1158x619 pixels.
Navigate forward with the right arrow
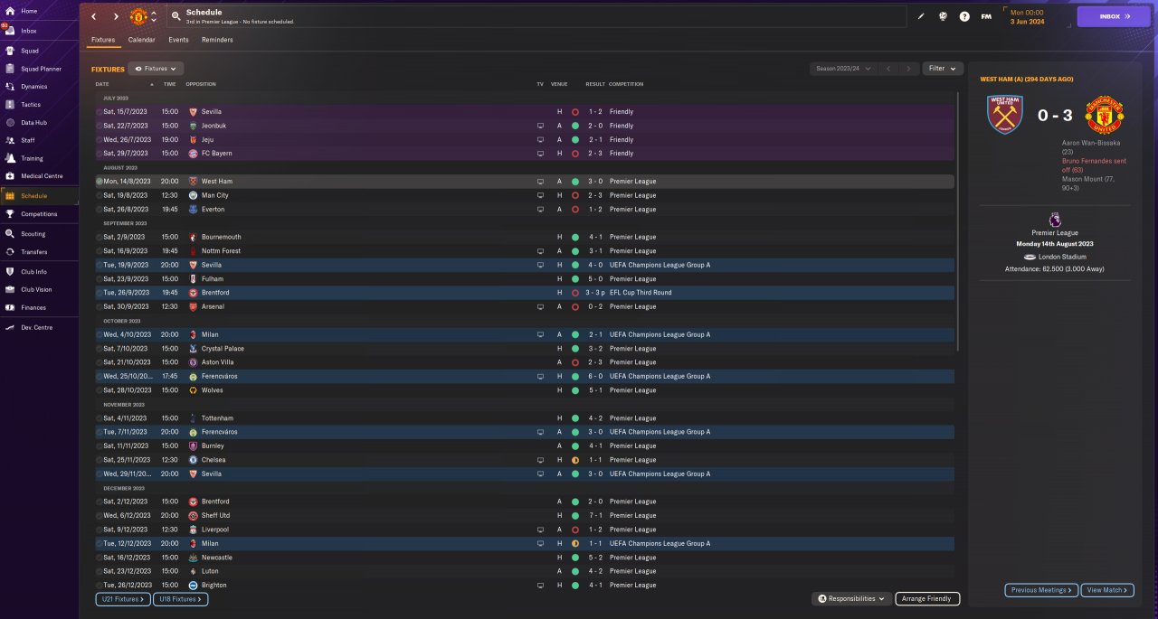click(x=116, y=16)
